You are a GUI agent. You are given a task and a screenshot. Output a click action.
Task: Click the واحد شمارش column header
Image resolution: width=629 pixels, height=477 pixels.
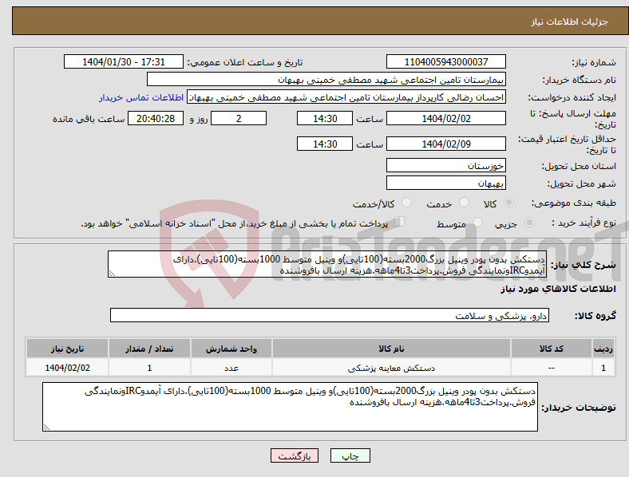(231, 349)
